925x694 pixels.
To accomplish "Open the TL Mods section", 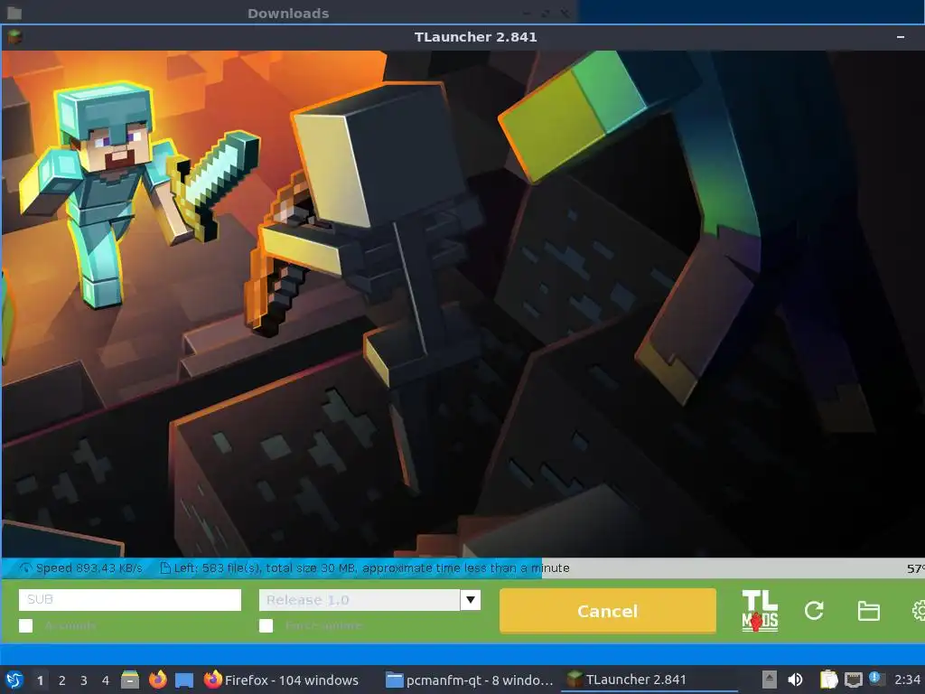I will [x=760, y=611].
